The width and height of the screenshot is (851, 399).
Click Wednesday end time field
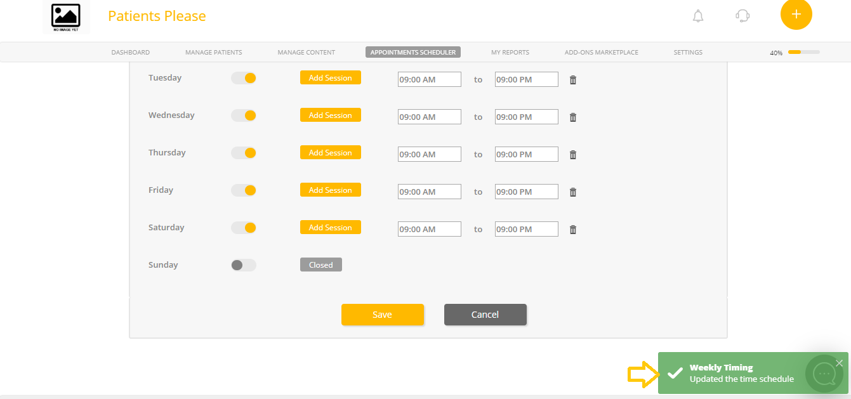[x=527, y=117]
